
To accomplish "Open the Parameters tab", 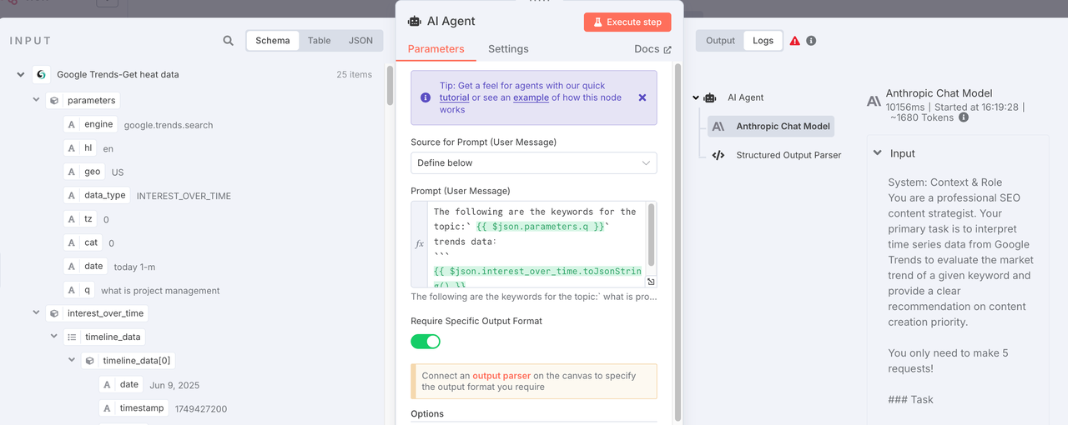I will [x=436, y=49].
